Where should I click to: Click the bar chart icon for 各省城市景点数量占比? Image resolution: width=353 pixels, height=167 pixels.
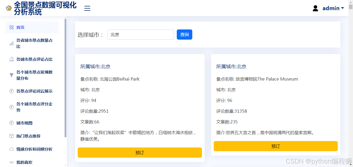[12, 43]
